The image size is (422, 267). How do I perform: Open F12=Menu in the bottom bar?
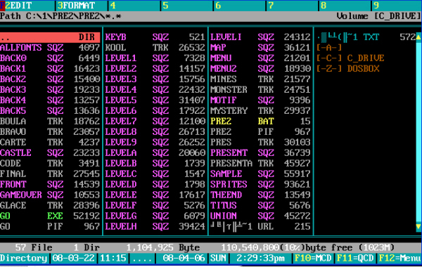coord(399,259)
